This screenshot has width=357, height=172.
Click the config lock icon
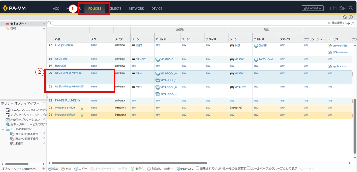[335, 8]
